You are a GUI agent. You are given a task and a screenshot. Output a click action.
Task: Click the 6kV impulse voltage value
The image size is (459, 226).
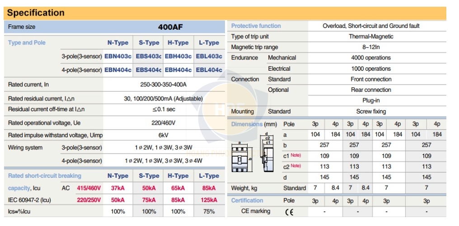point(164,136)
